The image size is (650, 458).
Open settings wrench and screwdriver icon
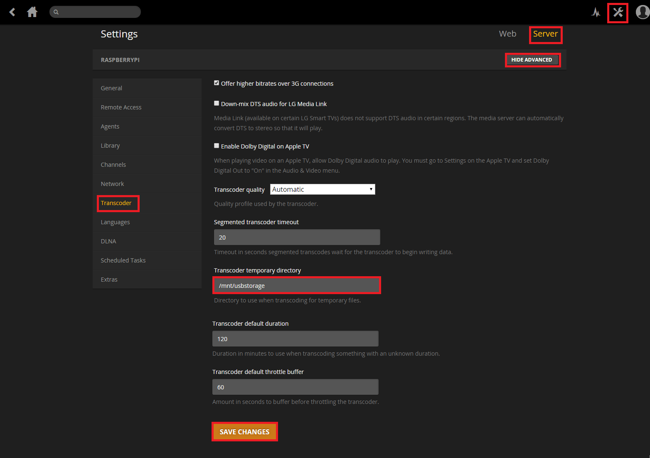click(618, 12)
